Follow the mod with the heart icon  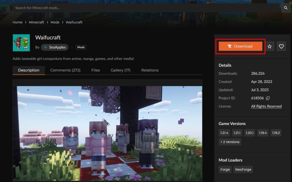tap(281, 46)
